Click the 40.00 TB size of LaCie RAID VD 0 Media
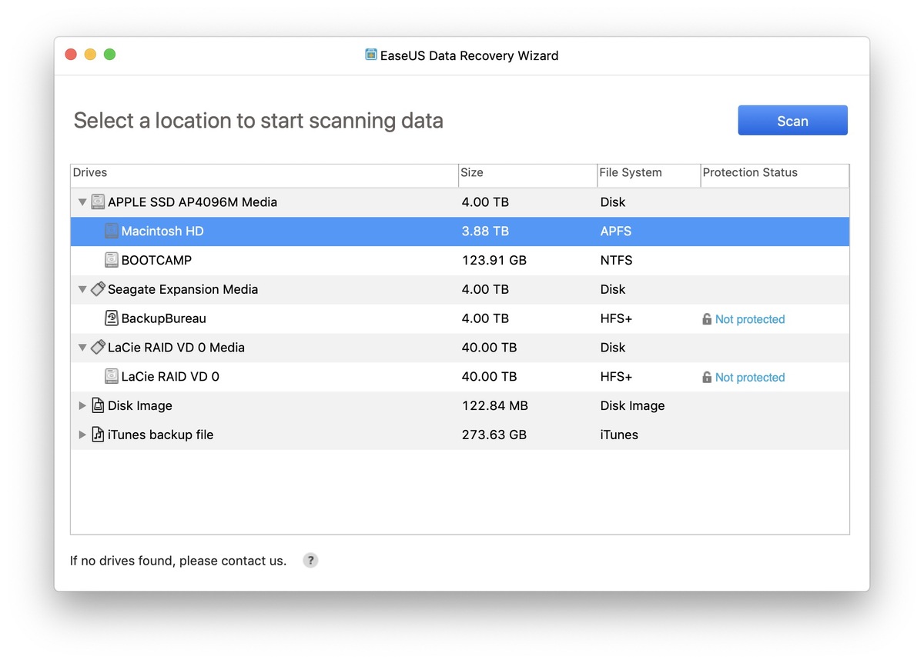This screenshot has height=663, width=924. click(x=488, y=348)
